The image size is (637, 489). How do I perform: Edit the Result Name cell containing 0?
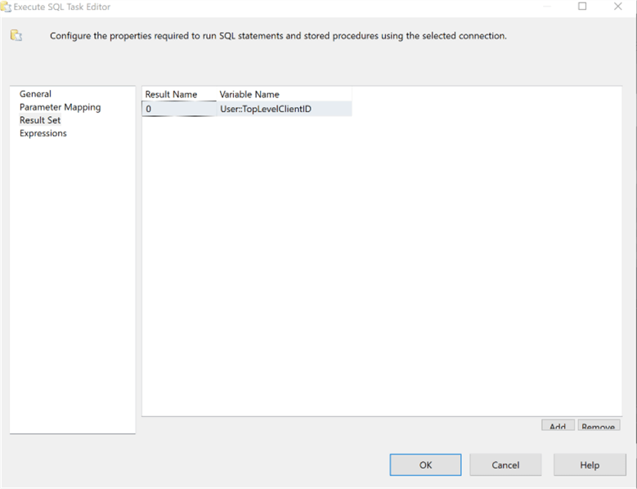pyautogui.click(x=178, y=109)
